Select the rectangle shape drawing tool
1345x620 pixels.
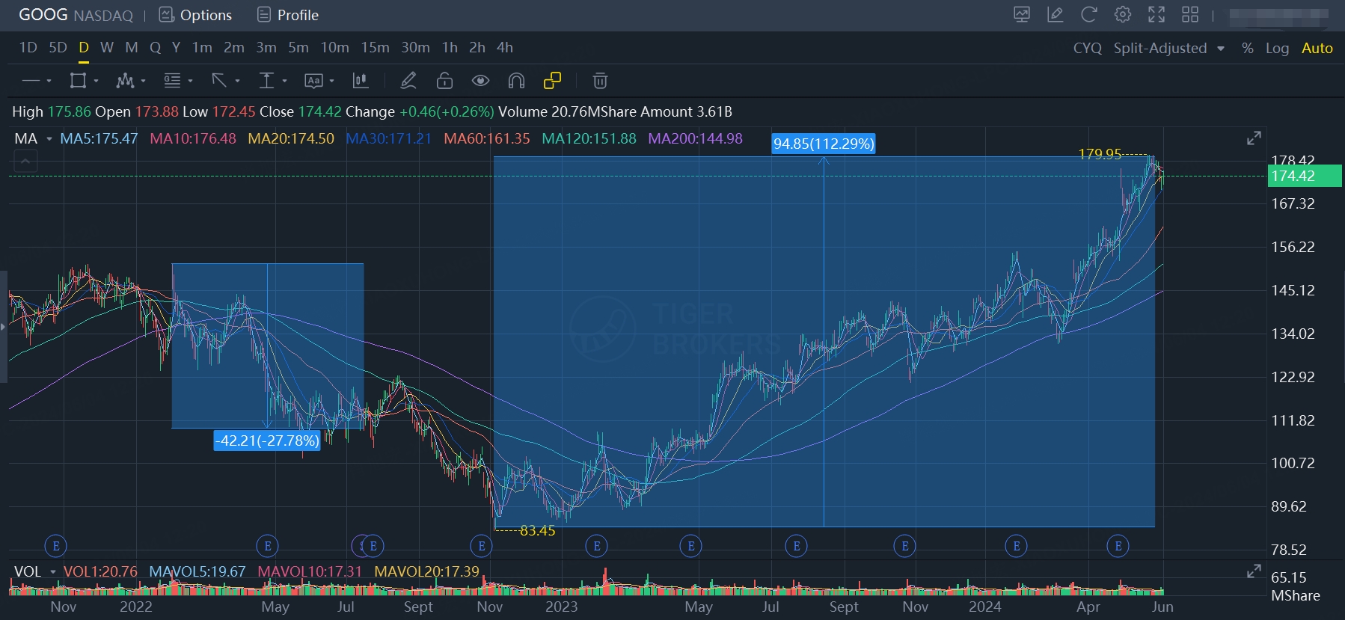78,81
